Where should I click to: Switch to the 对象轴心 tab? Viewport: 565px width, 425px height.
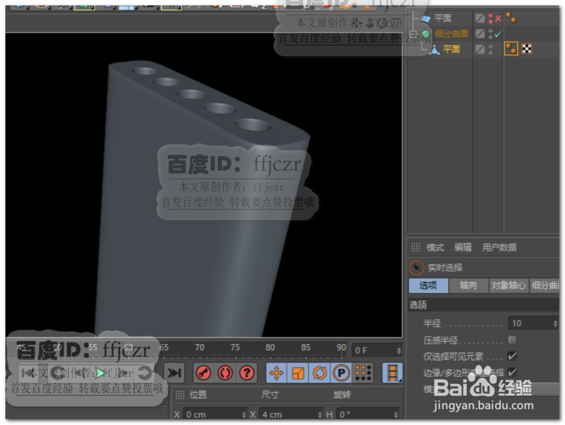(508, 286)
